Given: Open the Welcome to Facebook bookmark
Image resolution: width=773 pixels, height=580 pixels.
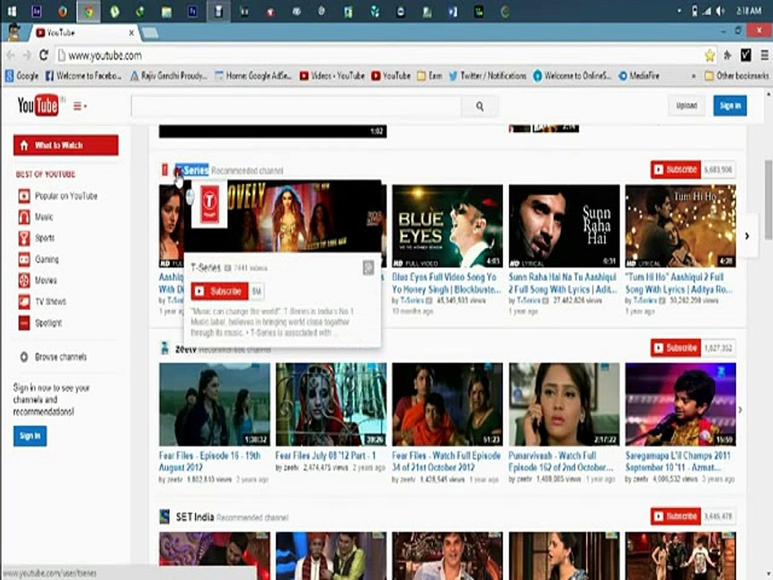Looking at the screenshot, I should tap(83, 76).
